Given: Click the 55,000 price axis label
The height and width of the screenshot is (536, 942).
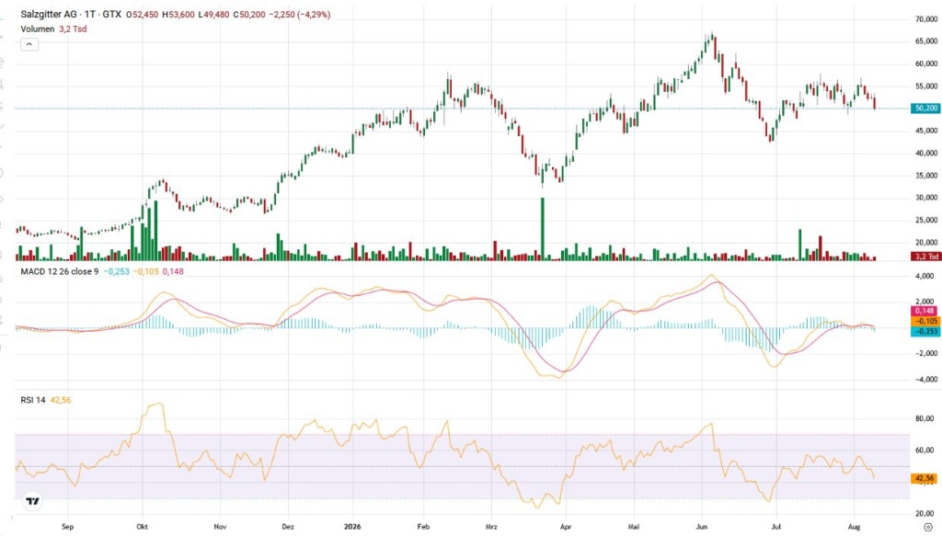Looking at the screenshot, I should [926, 86].
